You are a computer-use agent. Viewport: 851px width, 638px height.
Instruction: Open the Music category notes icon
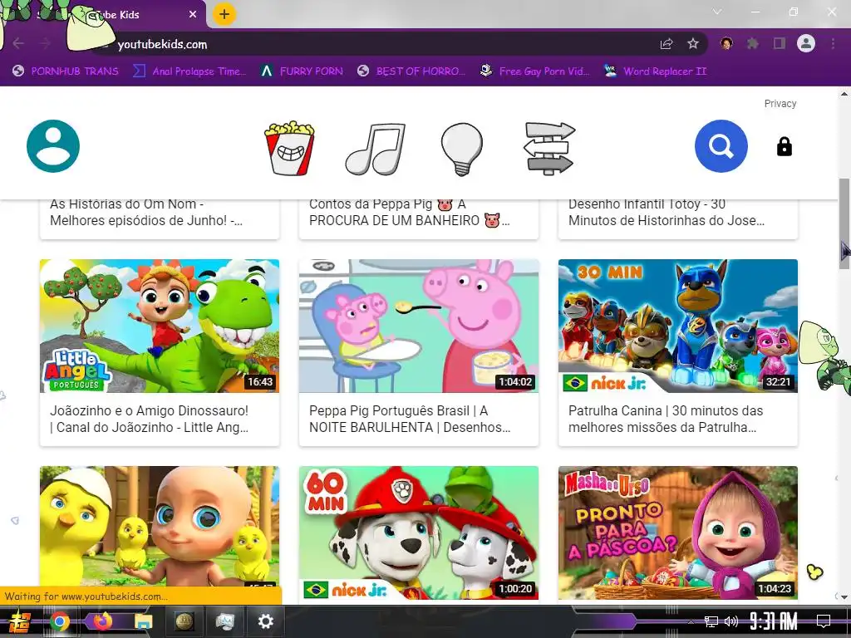tap(376, 149)
